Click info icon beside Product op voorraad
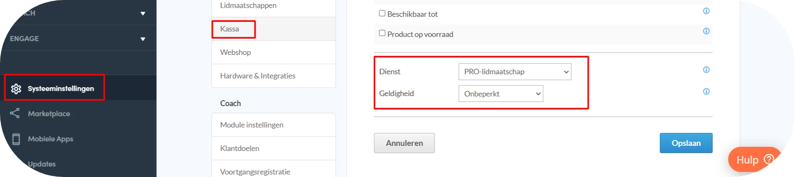Image resolution: width=795 pixels, height=177 pixels. coord(706,31)
